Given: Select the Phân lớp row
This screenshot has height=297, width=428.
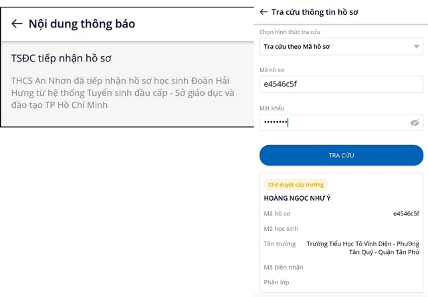Looking at the screenshot, I should click(x=341, y=282).
